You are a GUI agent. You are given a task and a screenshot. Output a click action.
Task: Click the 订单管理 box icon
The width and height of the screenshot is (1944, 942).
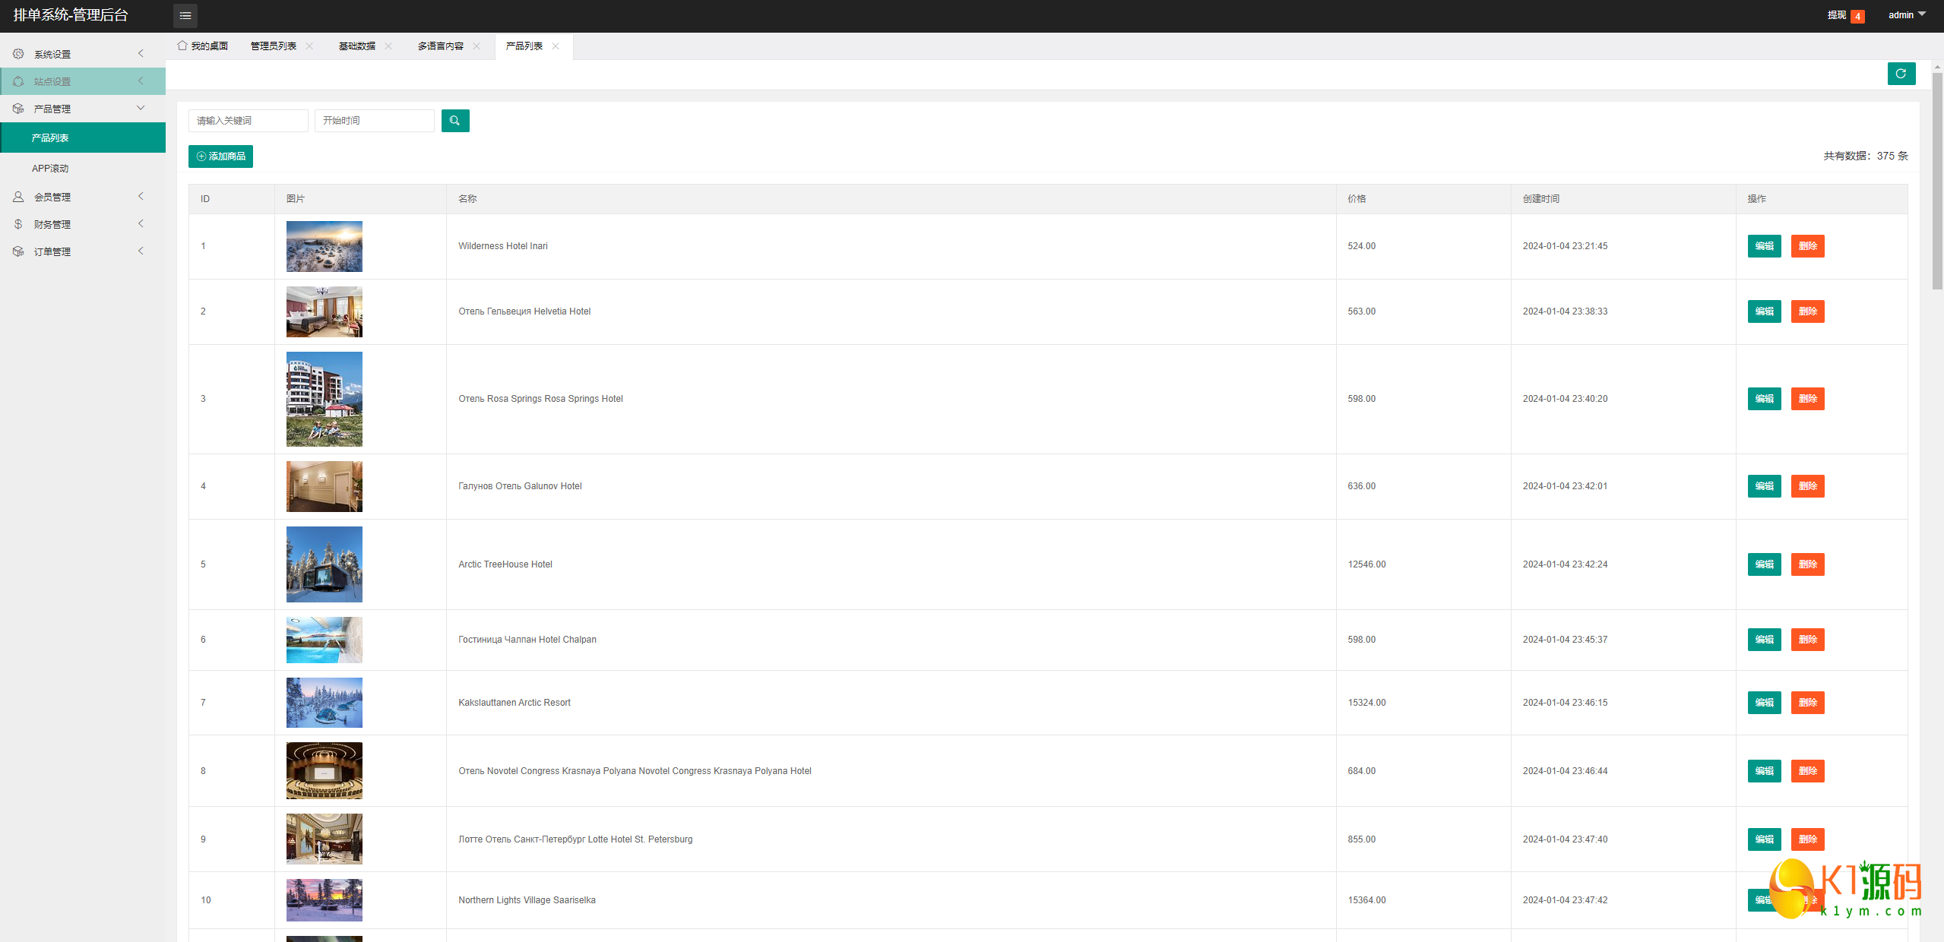[x=18, y=251]
